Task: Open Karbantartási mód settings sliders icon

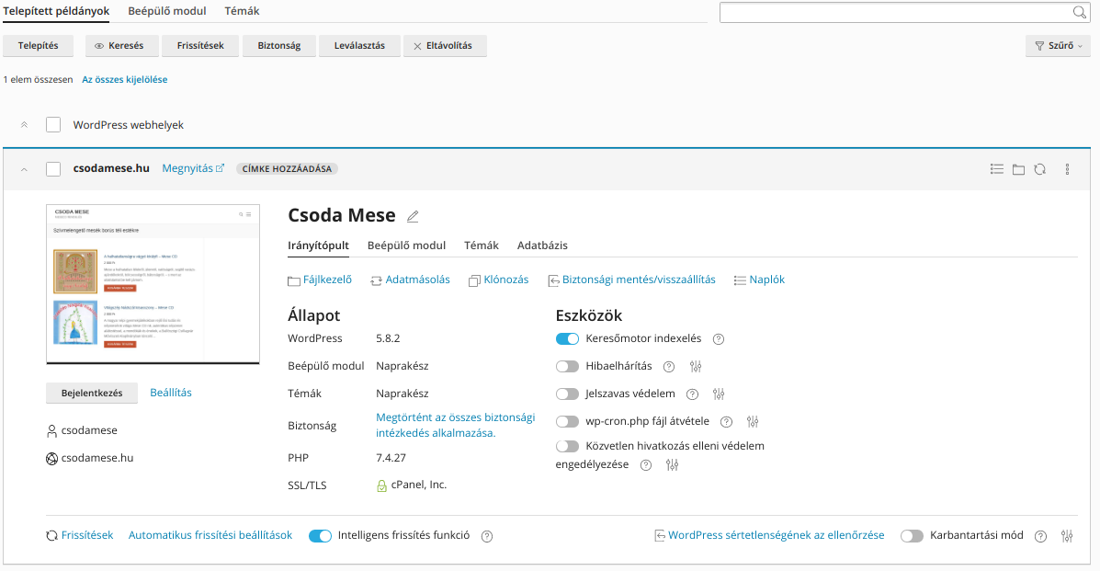Action: click(1067, 536)
